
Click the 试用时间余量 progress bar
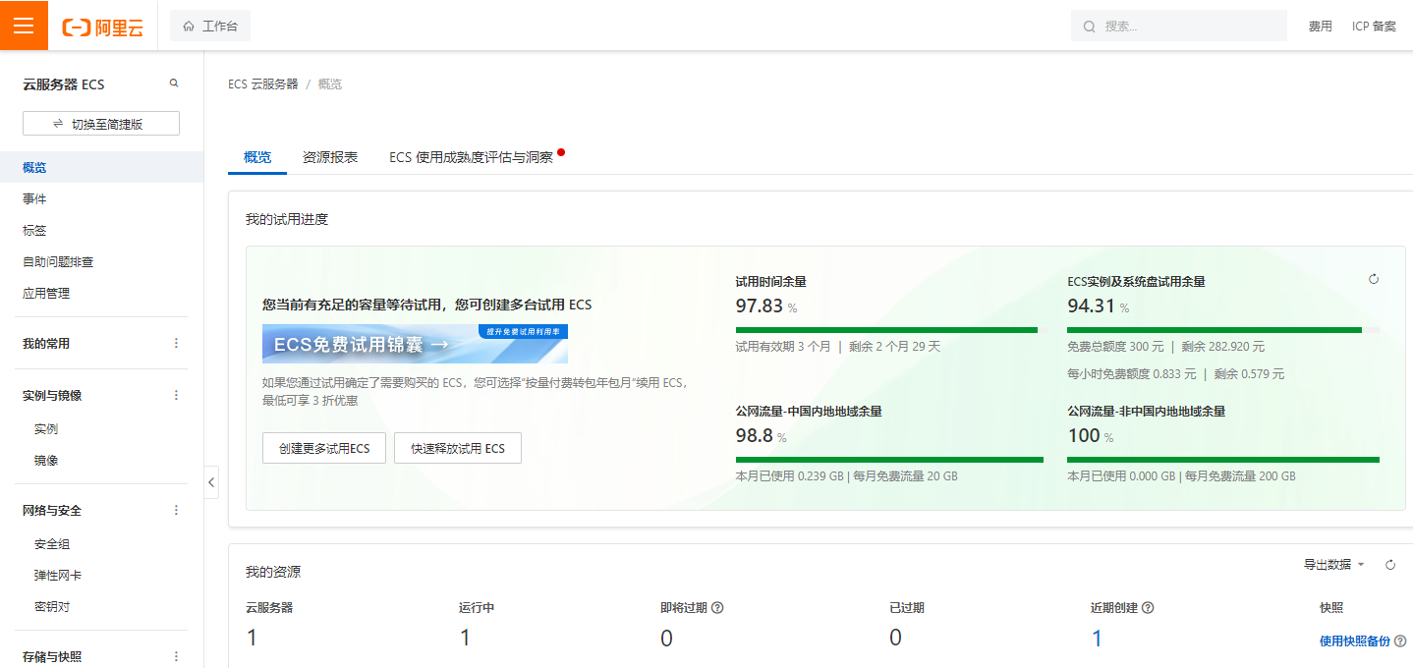[x=886, y=330]
